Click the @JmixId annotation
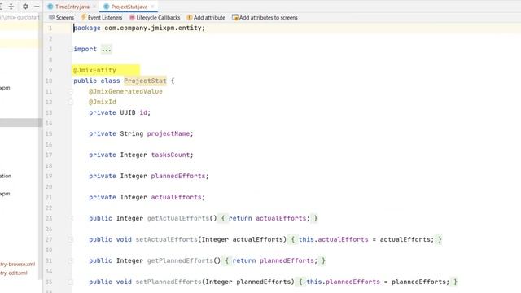The width and height of the screenshot is (521, 293). coord(103,102)
